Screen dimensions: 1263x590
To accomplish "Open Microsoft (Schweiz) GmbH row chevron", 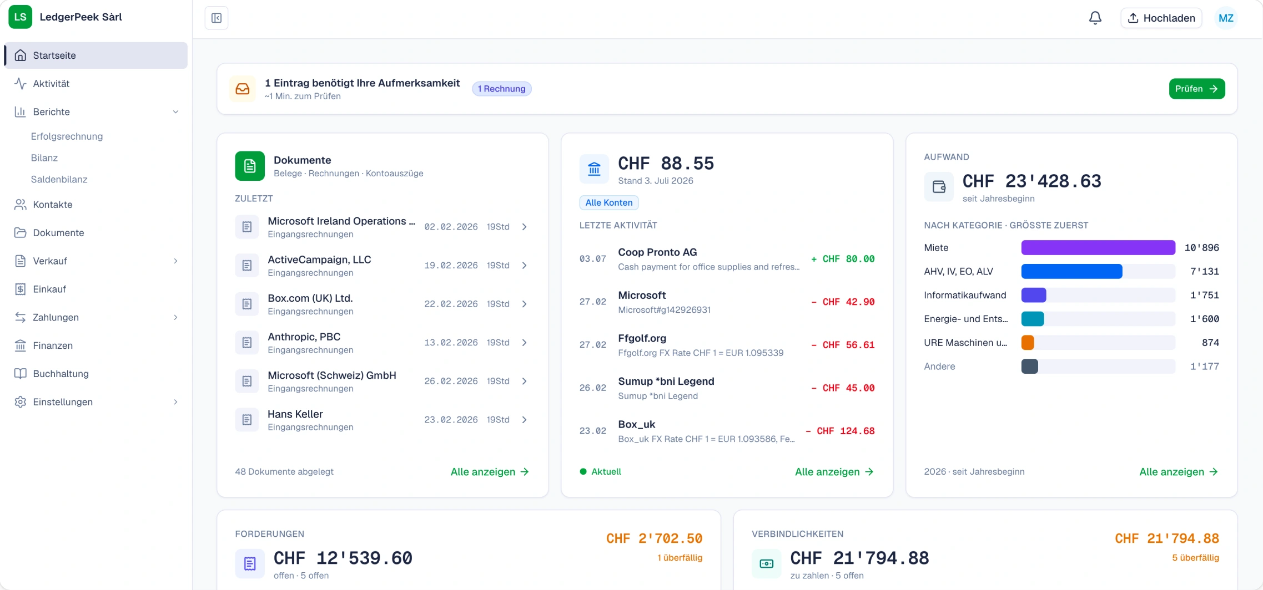I will coord(525,381).
